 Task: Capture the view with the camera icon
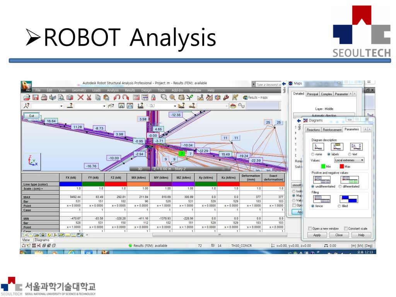click(70, 97)
